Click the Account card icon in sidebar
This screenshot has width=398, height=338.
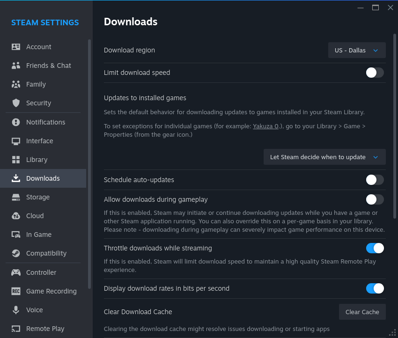click(x=16, y=47)
